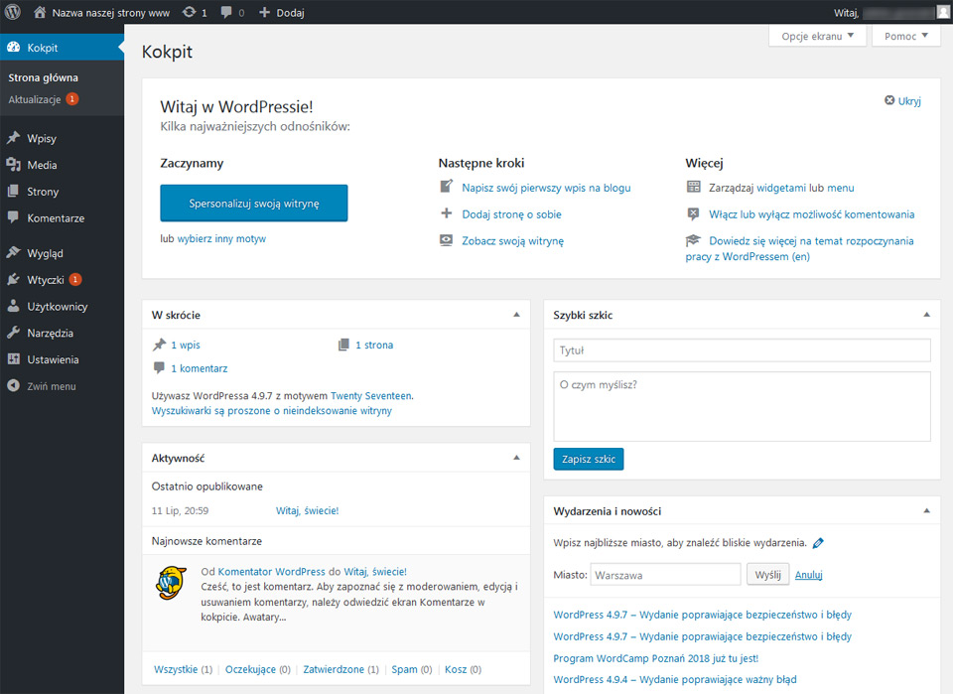
Task: Open the Twenty Seventeen theme link
Action: pyautogui.click(x=370, y=395)
